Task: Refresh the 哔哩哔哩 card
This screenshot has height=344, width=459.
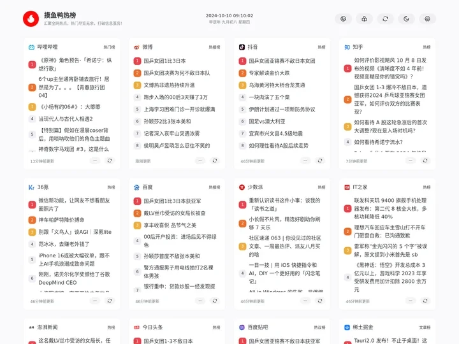Action: point(110,161)
